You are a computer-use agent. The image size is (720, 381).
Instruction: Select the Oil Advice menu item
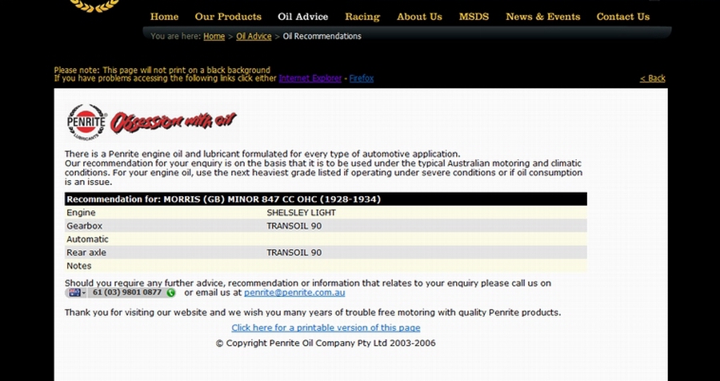tap(302, 17)
